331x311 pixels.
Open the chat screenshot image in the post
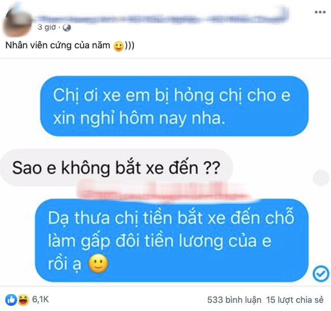click(165, 172)
